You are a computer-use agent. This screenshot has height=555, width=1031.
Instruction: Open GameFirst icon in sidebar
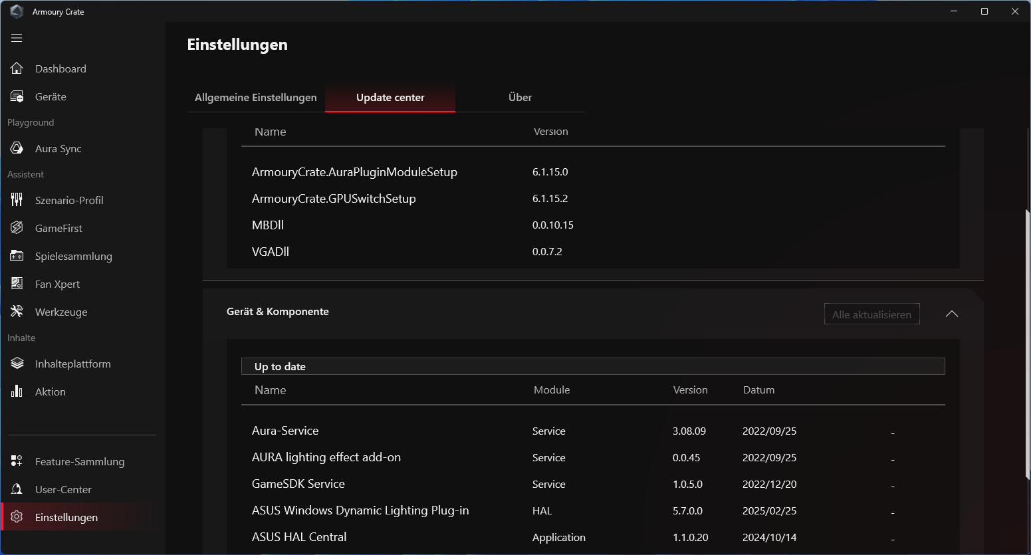tap(17, 228)
